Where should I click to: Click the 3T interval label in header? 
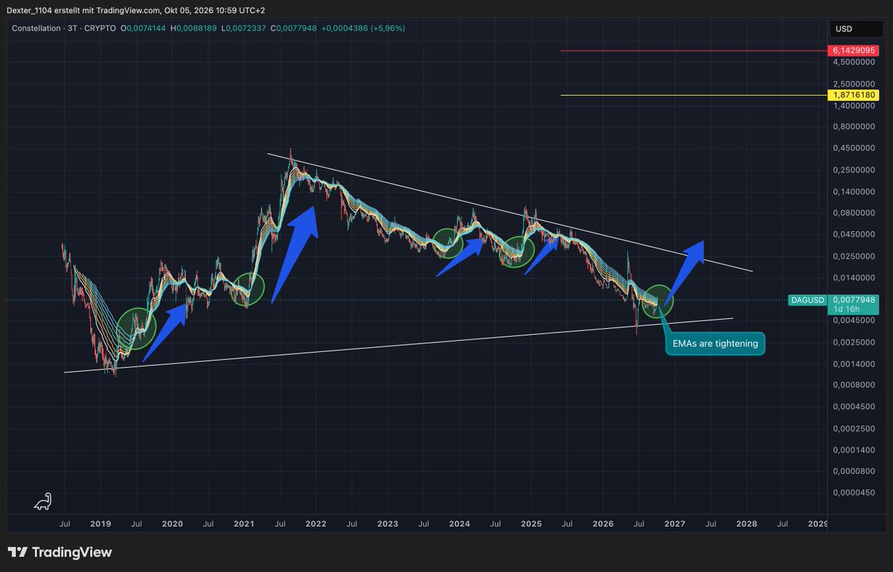pyautogui.click(x=72, y=29)
